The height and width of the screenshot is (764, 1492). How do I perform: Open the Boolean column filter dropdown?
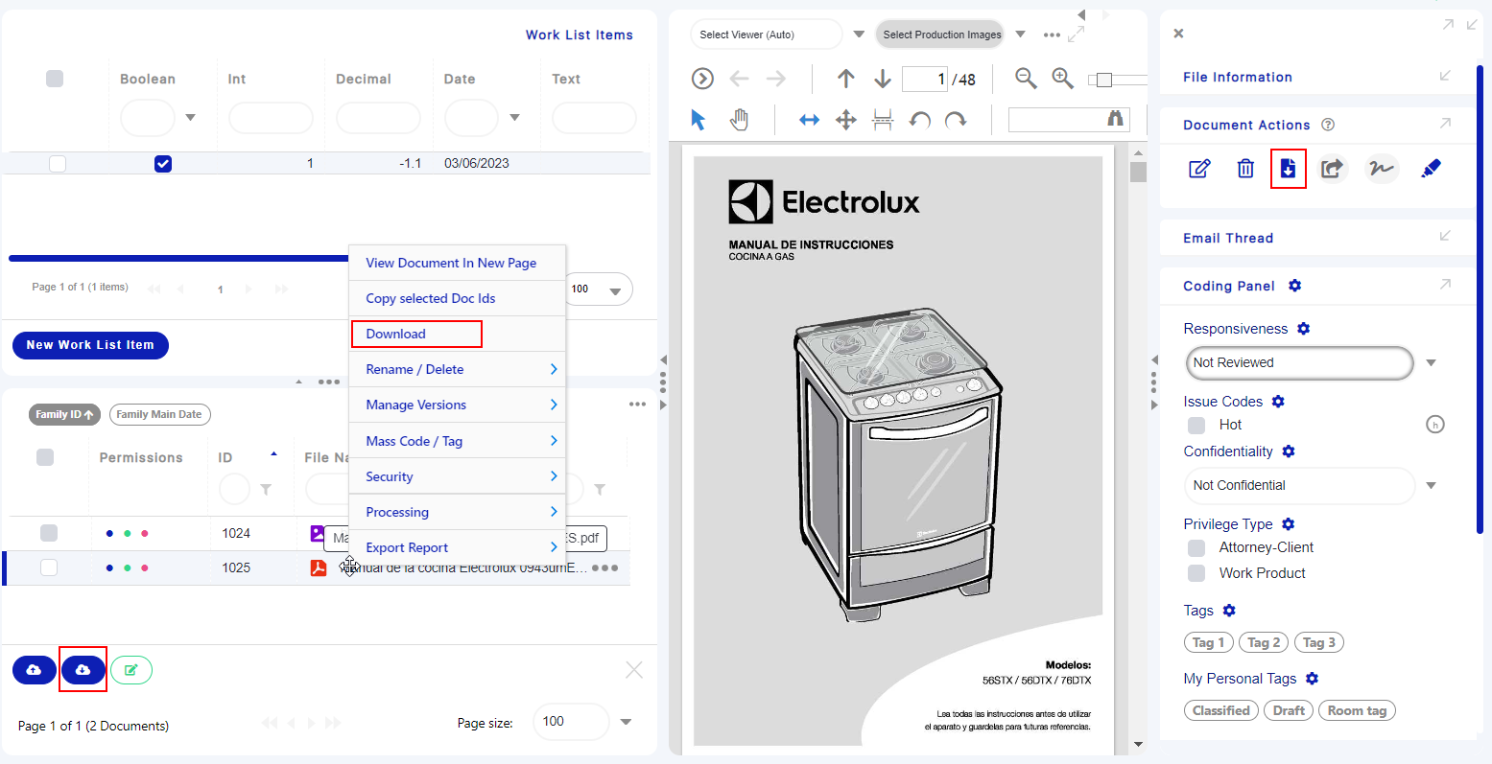190,118
